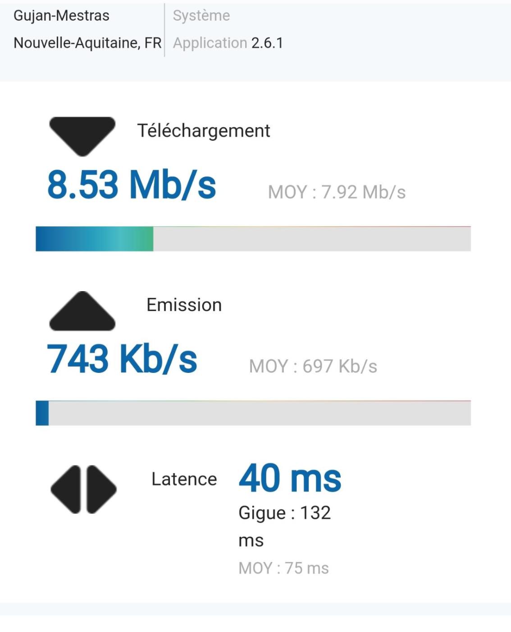
Task: Tap the average 7.92 Mb/s download text
Action: tap(337, 192)
